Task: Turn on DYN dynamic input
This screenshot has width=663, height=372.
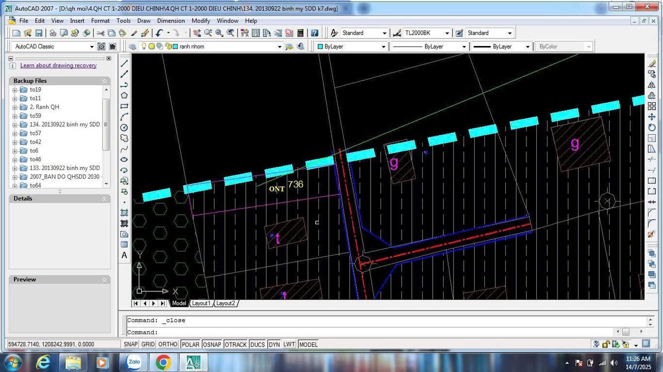Action: click(274, 344)
